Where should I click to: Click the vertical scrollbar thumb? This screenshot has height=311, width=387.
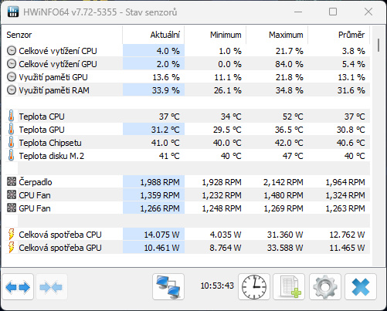tap(379, 45)
